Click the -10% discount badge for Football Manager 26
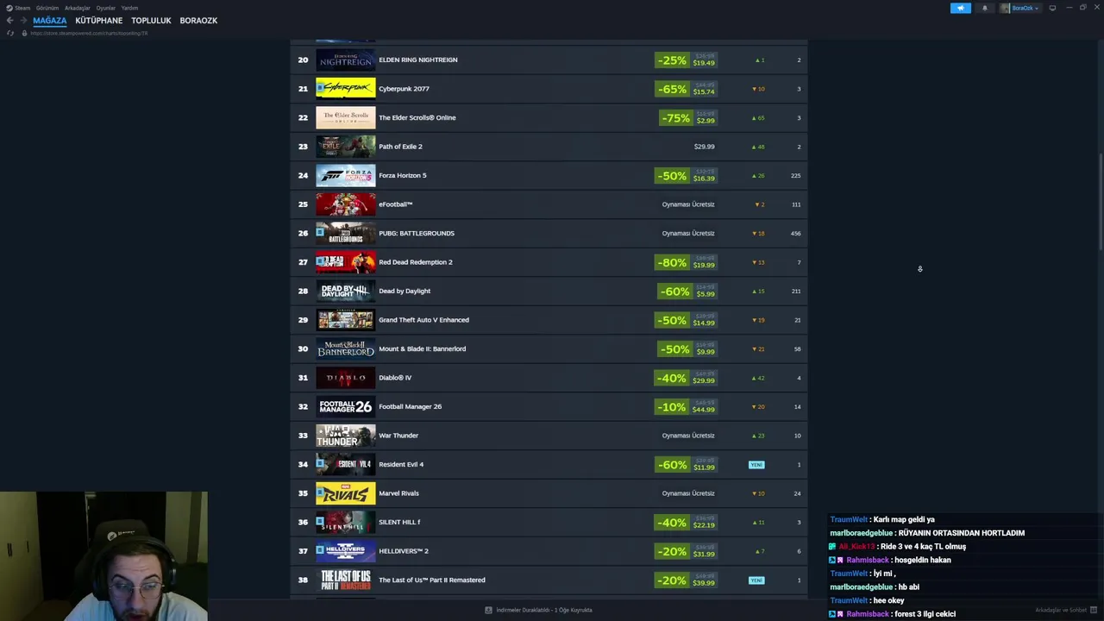This screenshot has width=1104, height=621. (672, 406)
